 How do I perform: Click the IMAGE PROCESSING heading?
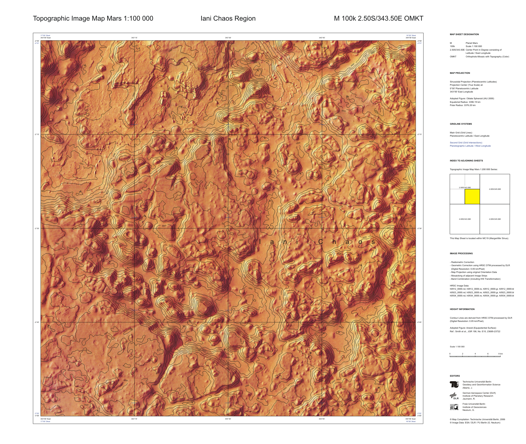coord(461,254)
